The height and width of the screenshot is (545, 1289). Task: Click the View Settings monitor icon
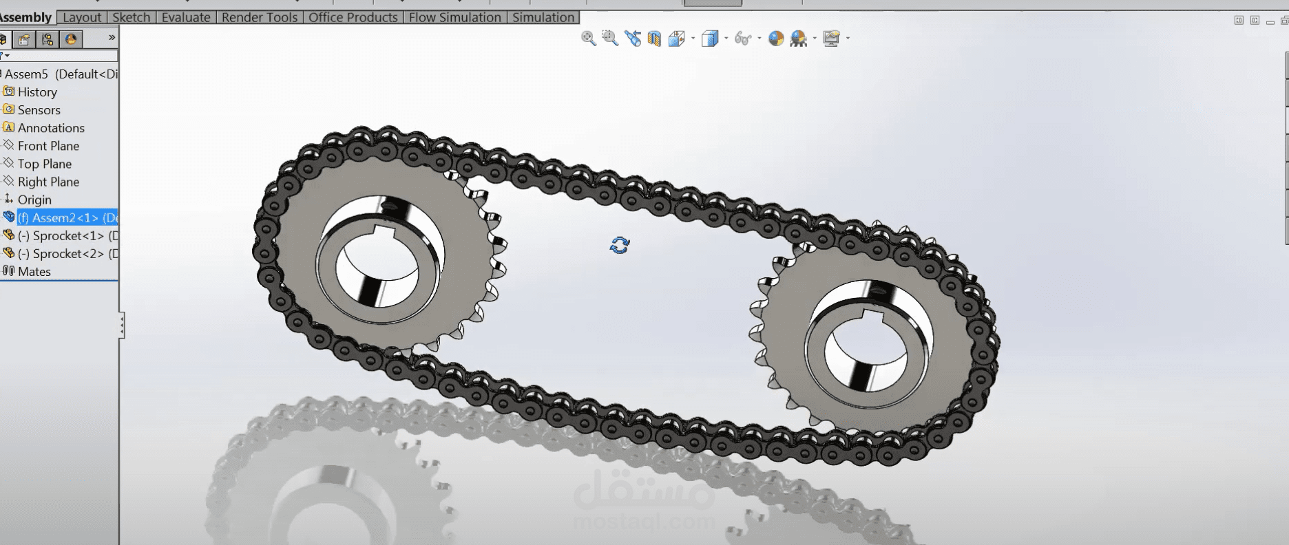click(832, 39)
